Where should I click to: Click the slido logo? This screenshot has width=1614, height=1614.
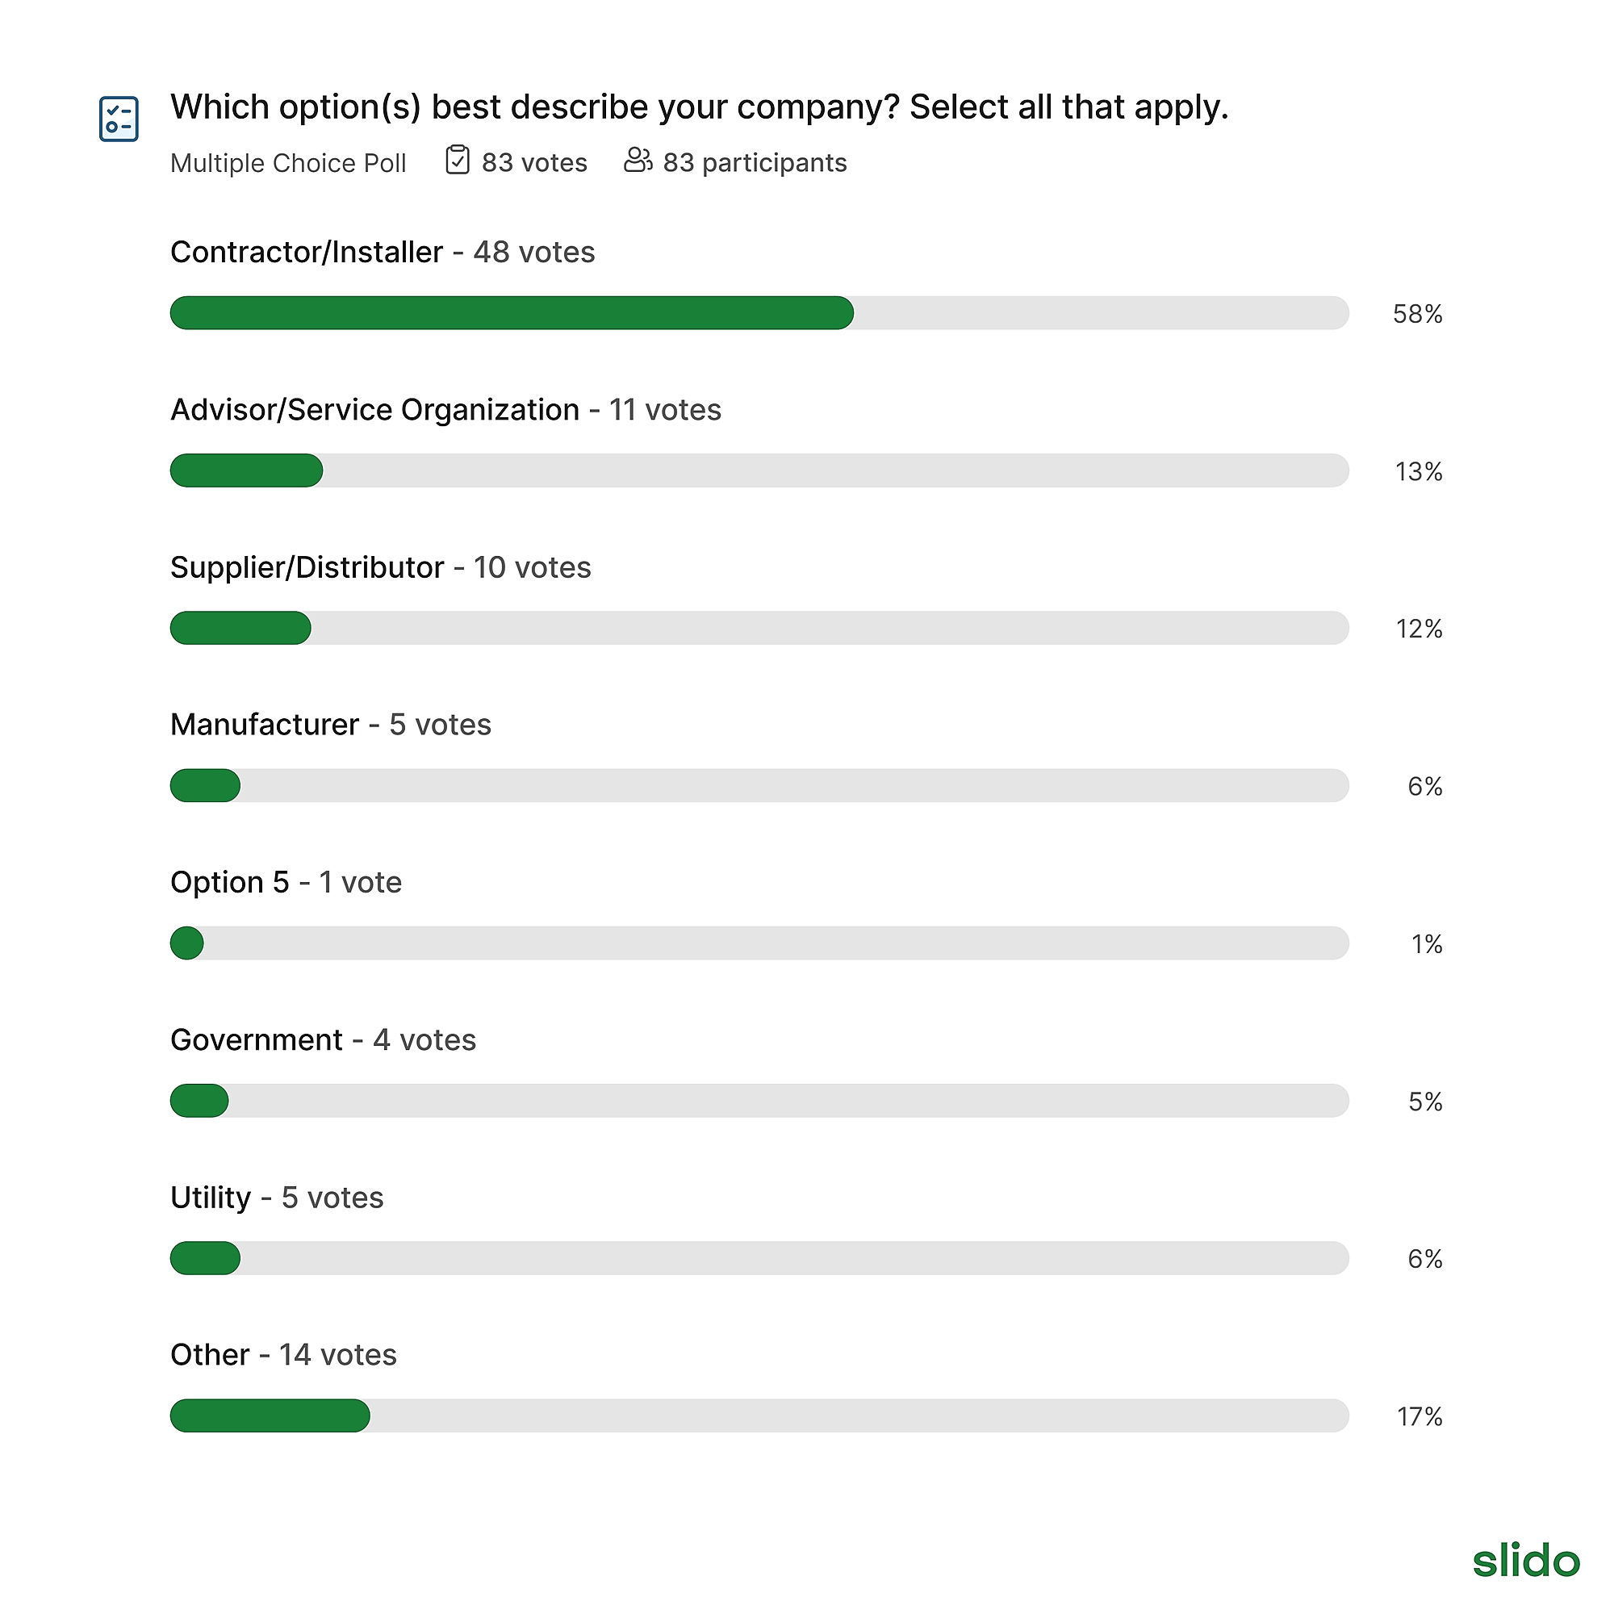coord(1525,1561)
